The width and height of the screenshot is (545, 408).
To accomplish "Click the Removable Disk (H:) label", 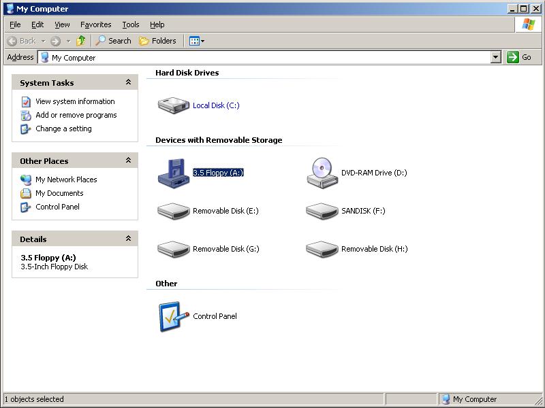I will coord(375,249).
